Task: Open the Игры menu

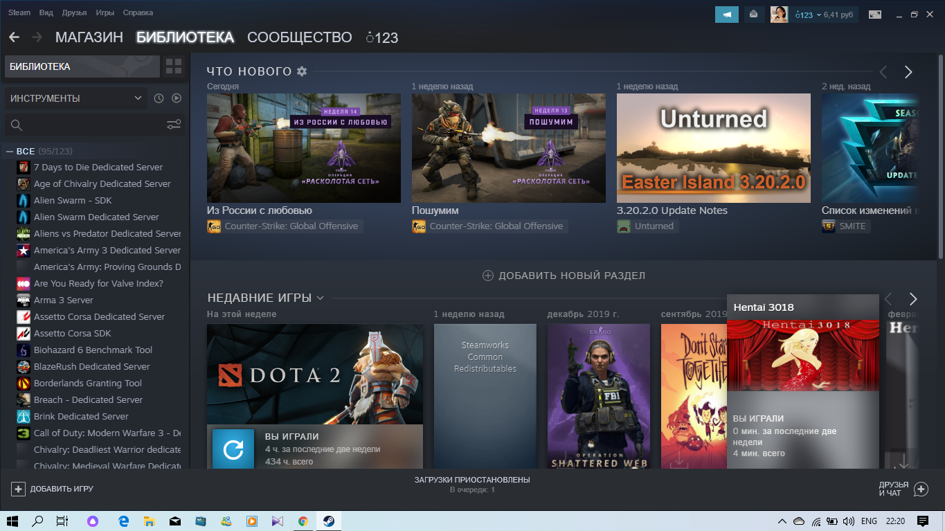Action: tap(105, 13)
